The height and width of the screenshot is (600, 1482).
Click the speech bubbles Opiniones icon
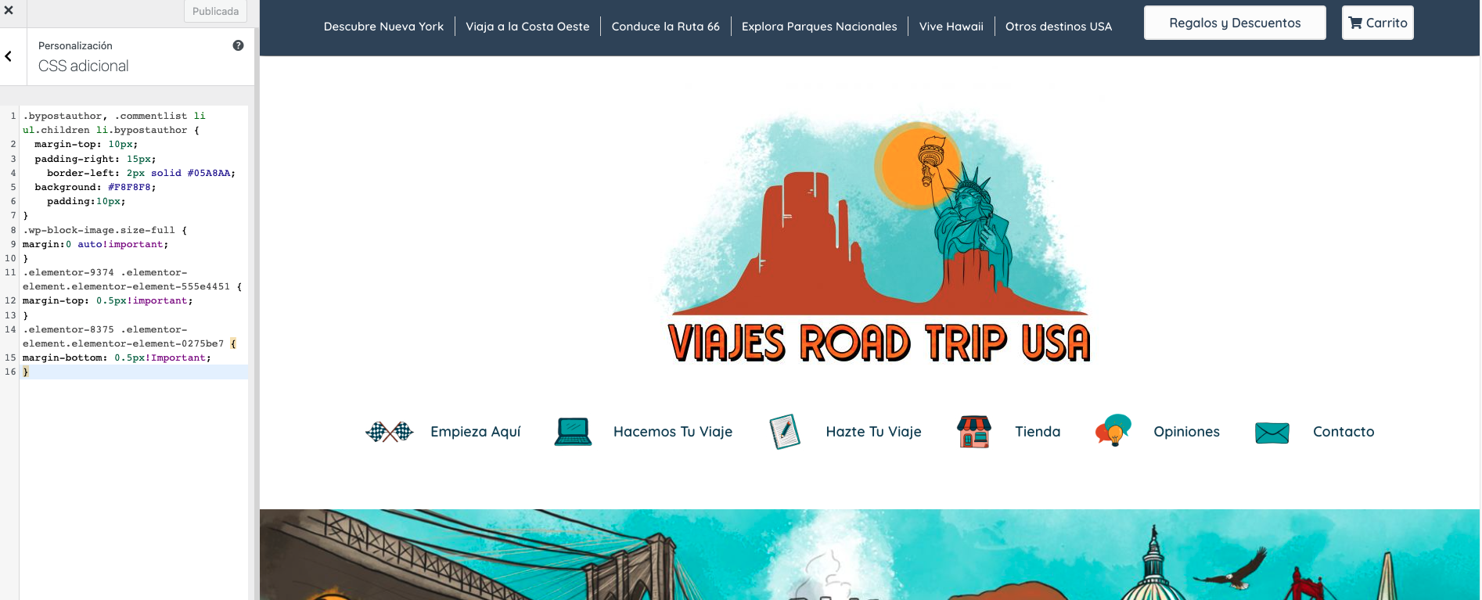[1113, 430]
